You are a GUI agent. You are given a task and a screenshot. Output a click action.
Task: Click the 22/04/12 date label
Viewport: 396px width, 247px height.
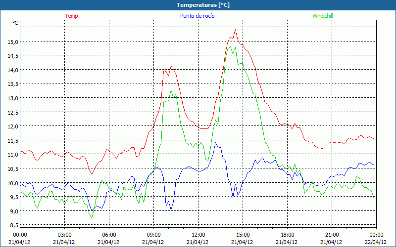pos(376,242)
